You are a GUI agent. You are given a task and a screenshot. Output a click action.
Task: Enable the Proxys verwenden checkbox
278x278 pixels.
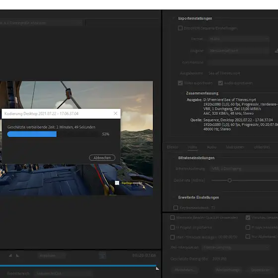[248, 227]
